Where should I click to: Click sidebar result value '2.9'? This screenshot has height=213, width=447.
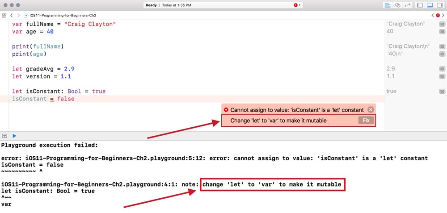click(x=390, y=69)
